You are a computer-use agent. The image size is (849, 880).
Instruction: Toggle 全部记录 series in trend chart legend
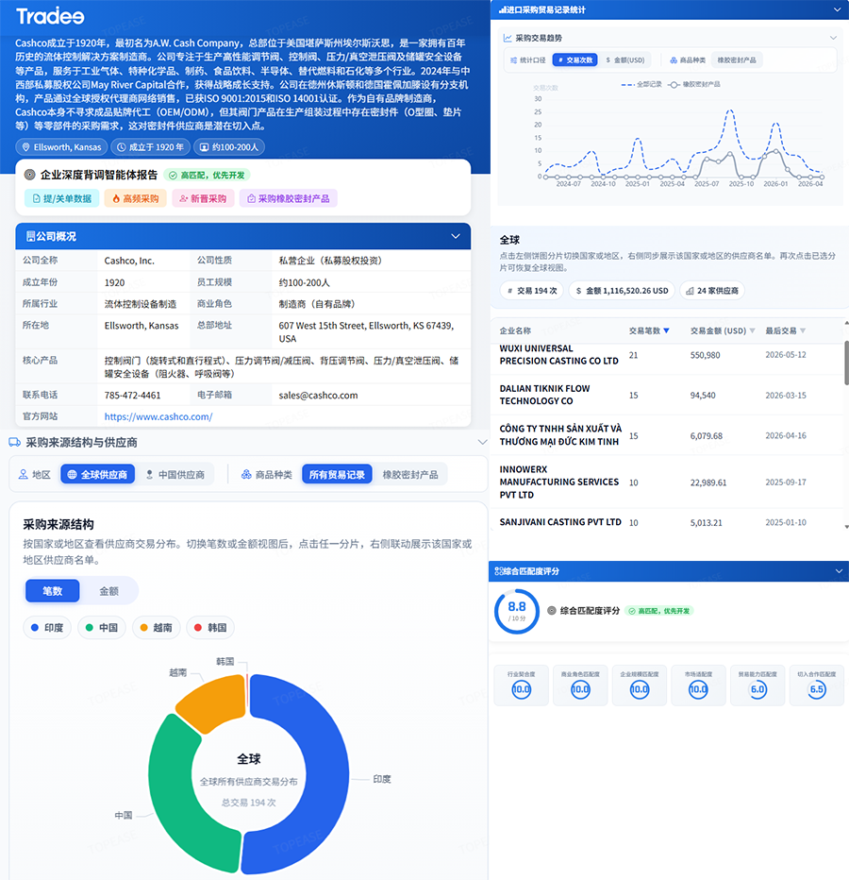[641, 84]
